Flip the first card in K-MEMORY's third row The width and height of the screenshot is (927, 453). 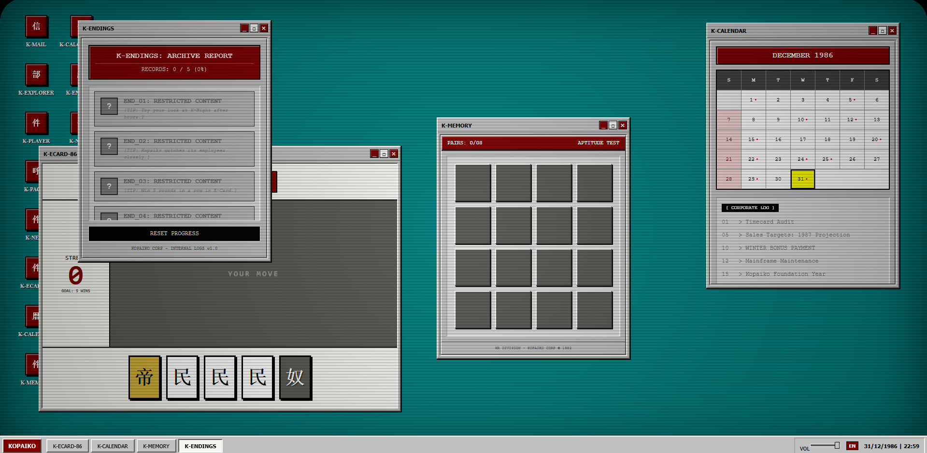click(473, 268)
